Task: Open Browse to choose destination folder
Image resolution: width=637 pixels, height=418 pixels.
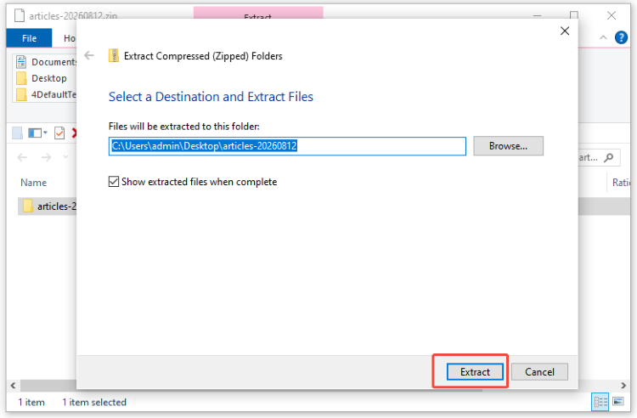Action: (x=508, y=146)
